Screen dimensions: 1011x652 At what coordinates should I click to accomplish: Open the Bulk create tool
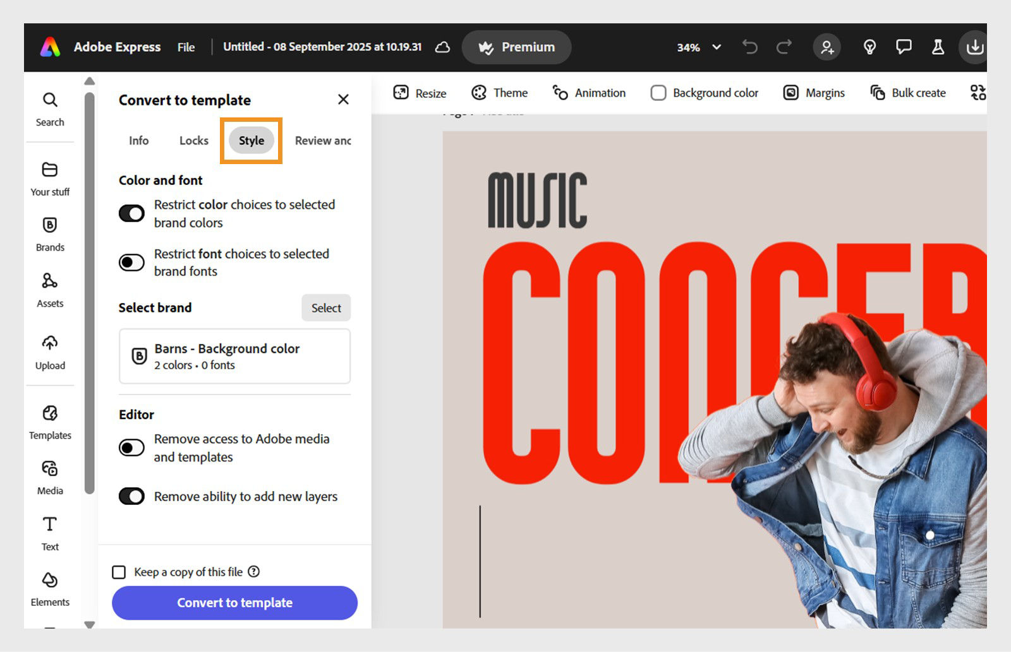pyautogui.click(x=907, y=93)
